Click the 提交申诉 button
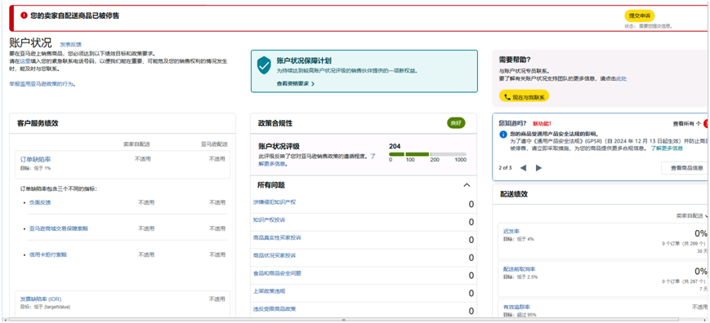The width and height of the screenshot is (710, 323). [640, 15]
